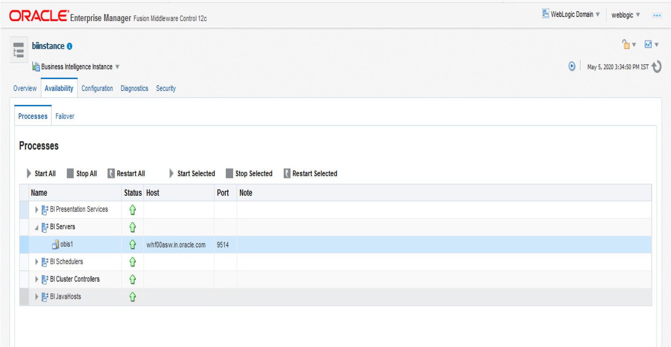Click the up status arrow for BI Cluster Controllers

click(132, 279)
